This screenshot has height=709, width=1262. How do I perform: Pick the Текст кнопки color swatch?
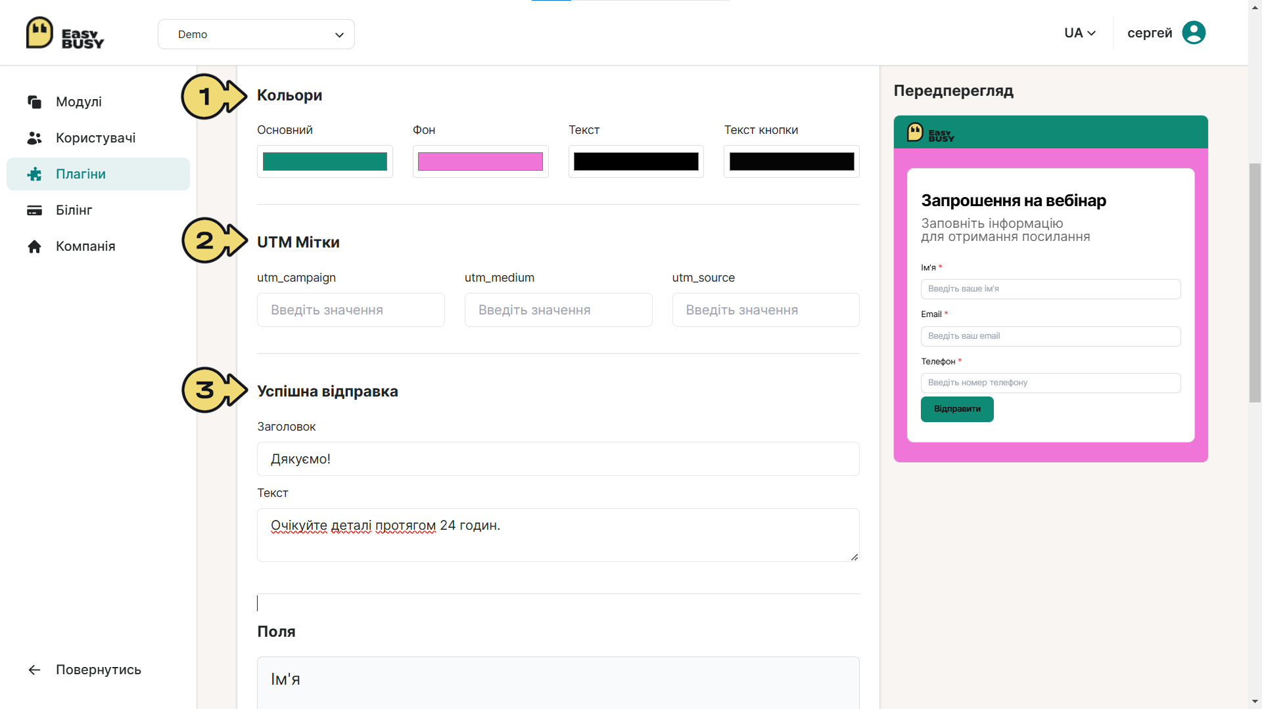point(792,161)
